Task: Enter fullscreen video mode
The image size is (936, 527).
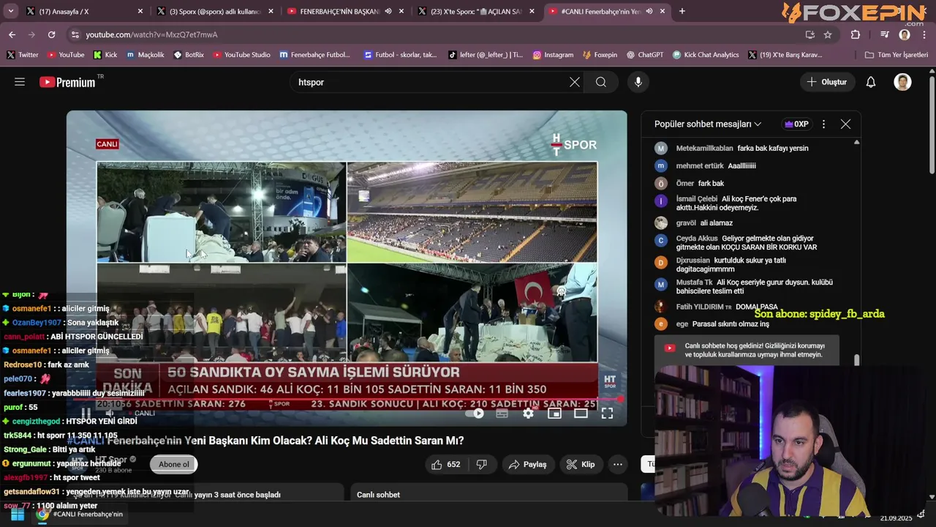Action: click(x=607, y=414)
